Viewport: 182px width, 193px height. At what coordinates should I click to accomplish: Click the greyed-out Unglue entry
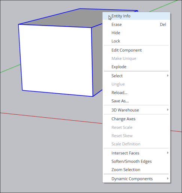click(136, 84)
